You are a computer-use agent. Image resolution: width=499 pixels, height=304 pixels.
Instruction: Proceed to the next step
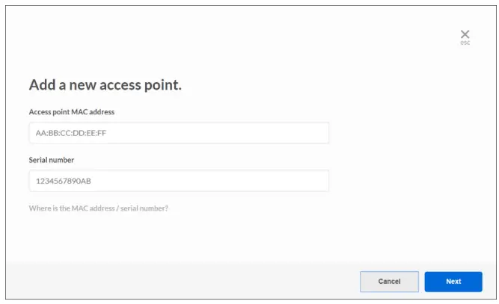pos(453,282)
